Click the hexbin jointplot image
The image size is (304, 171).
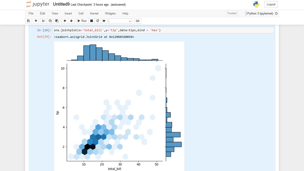tap(119, 106)
